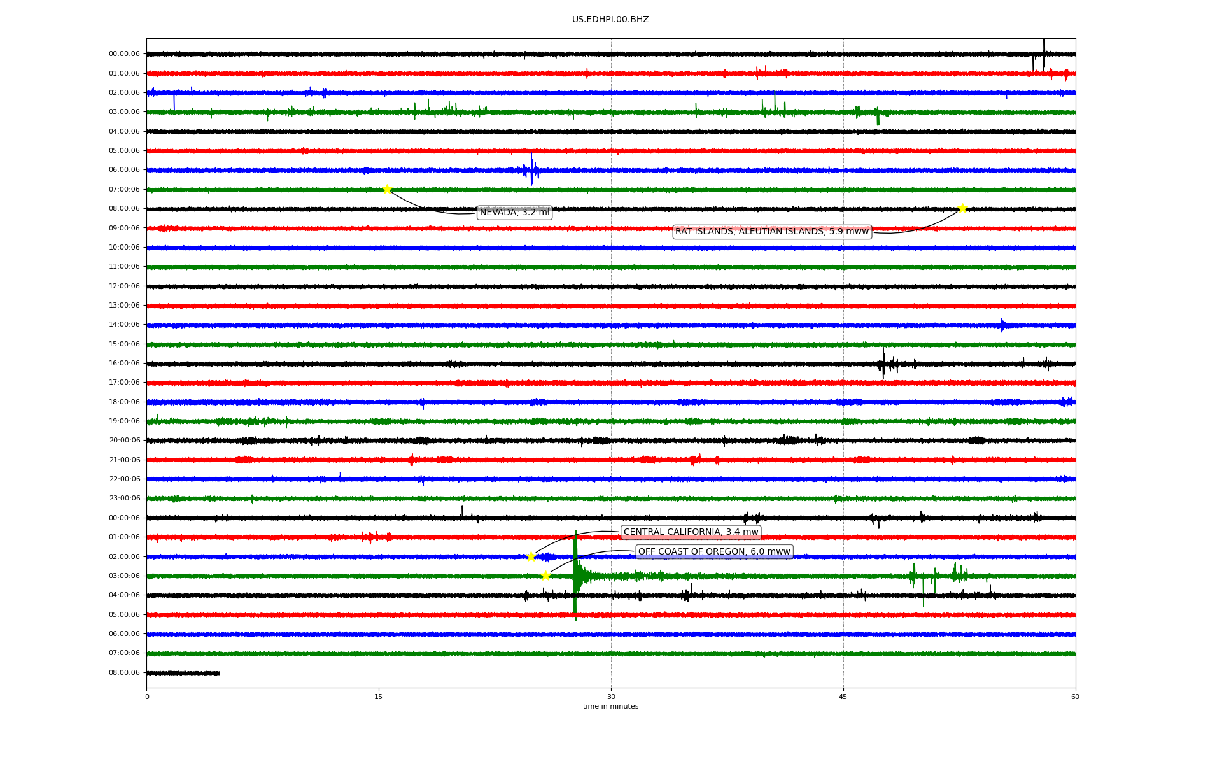This screenshot has height=764, width=1222.
Task: Click the 16:00:06 time label
Action: [x=124, y=363]
